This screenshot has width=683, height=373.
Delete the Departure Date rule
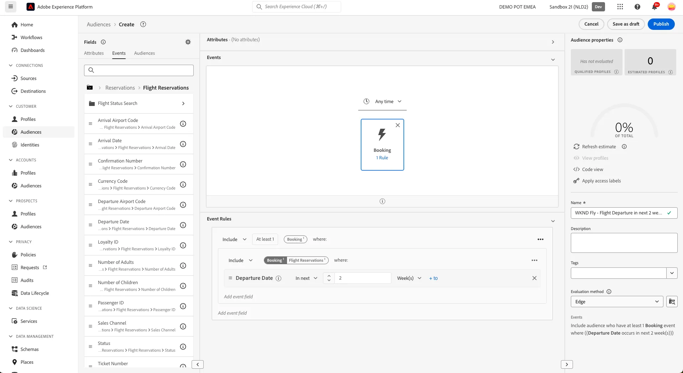click(534, 278)
